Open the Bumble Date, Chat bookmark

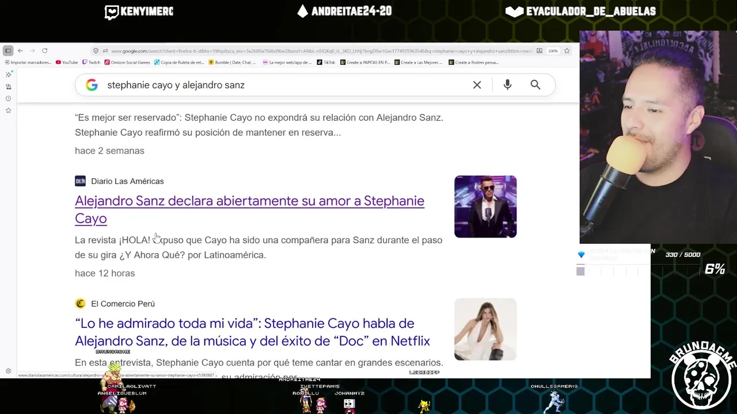click(x=232, y=62)
